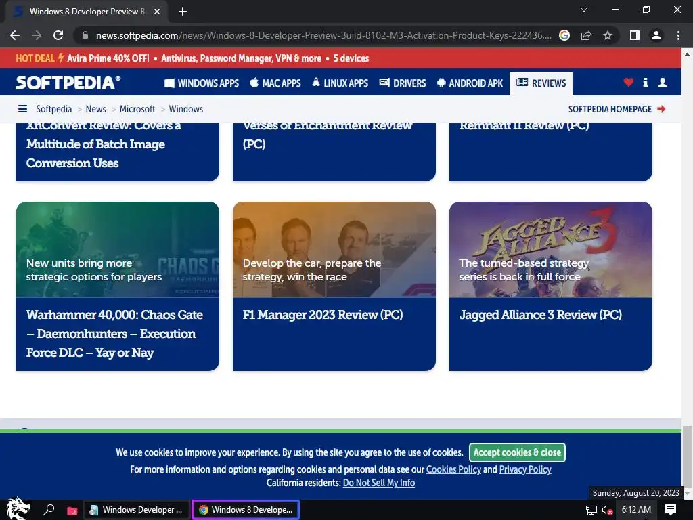Screen dimensions: 693x520
Task: Open the Avira Prime hot deal banner
Action: (x=192, y=58)
